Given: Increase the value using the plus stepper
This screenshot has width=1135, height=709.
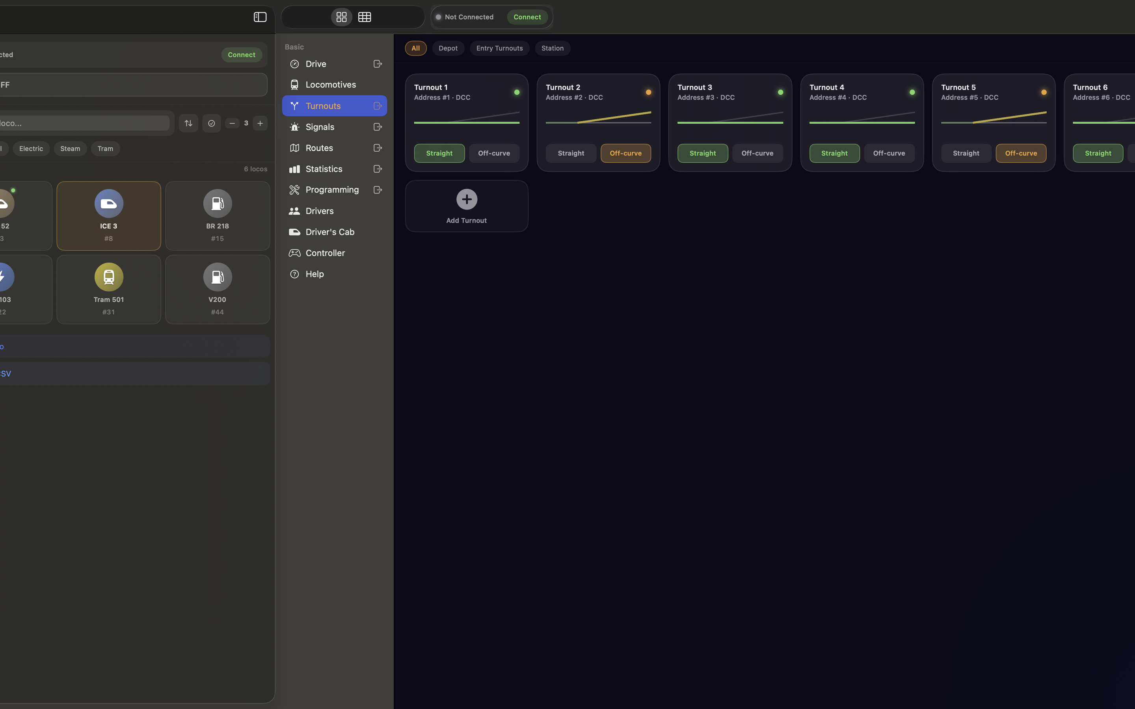Looking at the screenshot, I should [260, 123].
